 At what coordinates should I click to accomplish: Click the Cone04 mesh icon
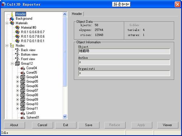click(23, 68)
